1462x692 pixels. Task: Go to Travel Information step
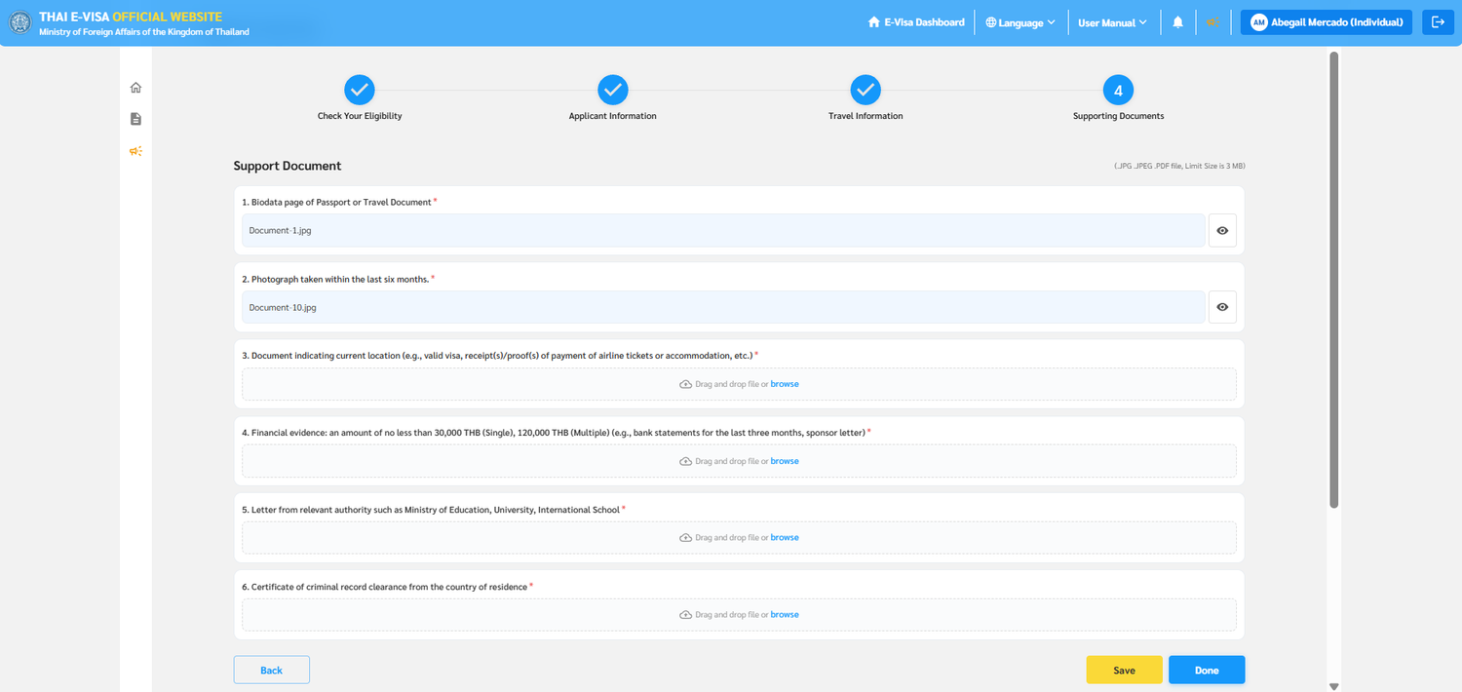coord(866,91)
